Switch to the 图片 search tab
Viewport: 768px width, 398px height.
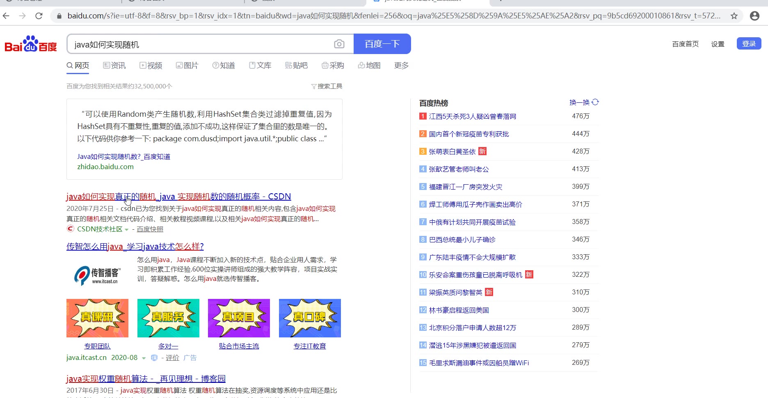coord(187,66)
